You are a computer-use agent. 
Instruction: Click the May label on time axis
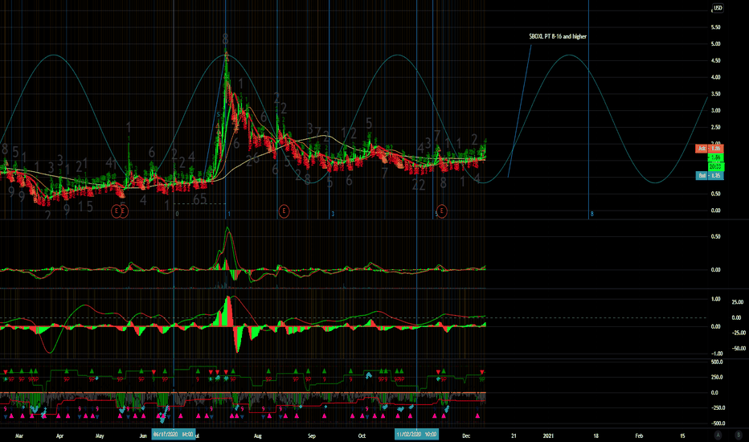pos(100,436)
